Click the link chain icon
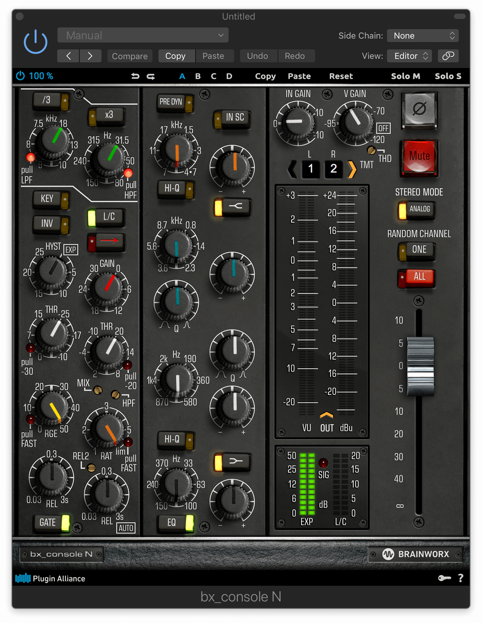 (x=448, y=56)
